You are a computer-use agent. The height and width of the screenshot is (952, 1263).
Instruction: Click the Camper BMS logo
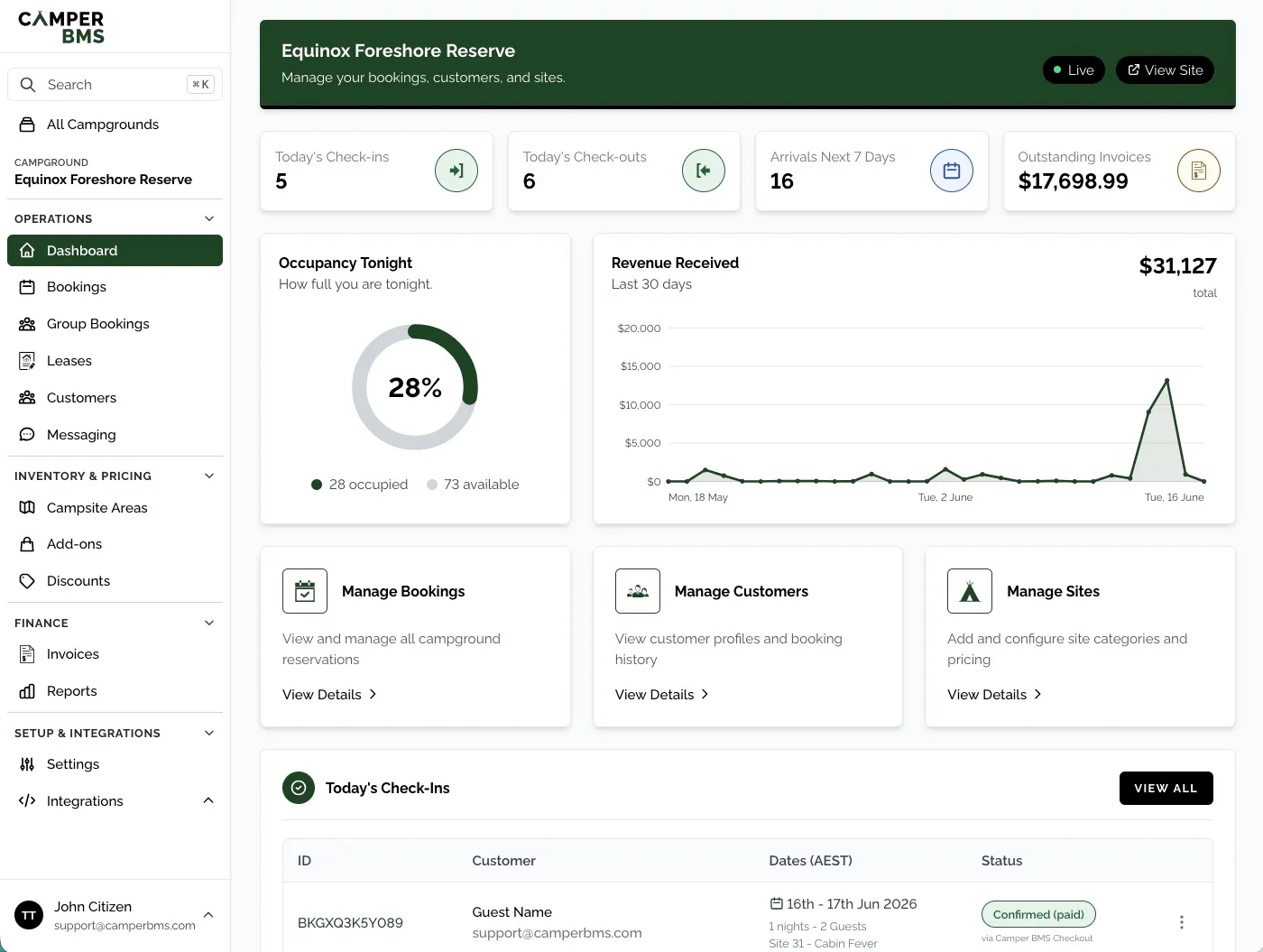pyautogui.click(x=61, y=27)
